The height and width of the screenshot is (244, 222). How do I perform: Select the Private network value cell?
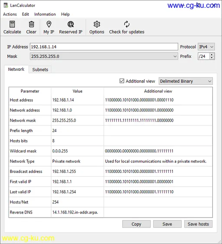[78, 161]
